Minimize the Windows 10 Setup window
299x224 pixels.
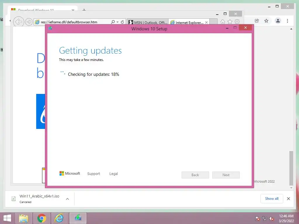click(x=227, y=28)
